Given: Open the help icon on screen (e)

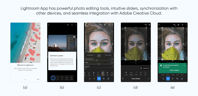Looking at the screenshot, I should (x=178, y=25).
